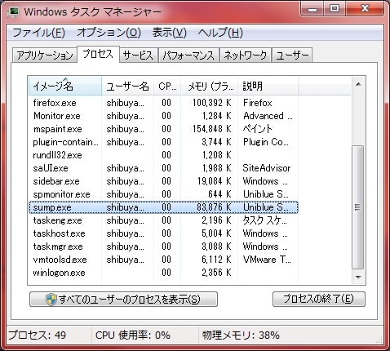The width and height of the screenshot is (390, 351).
Task: Click the Task Manager title bar icon
Action: tap(13, 12)
